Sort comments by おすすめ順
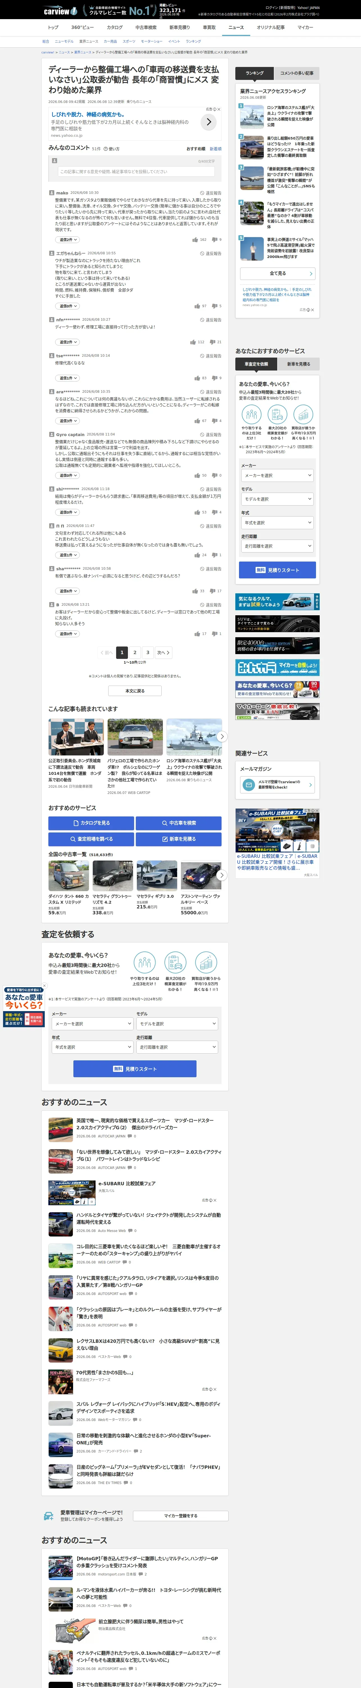Image resolution: width=361 pixels, height=1688 pixels. tap(196, 149)
